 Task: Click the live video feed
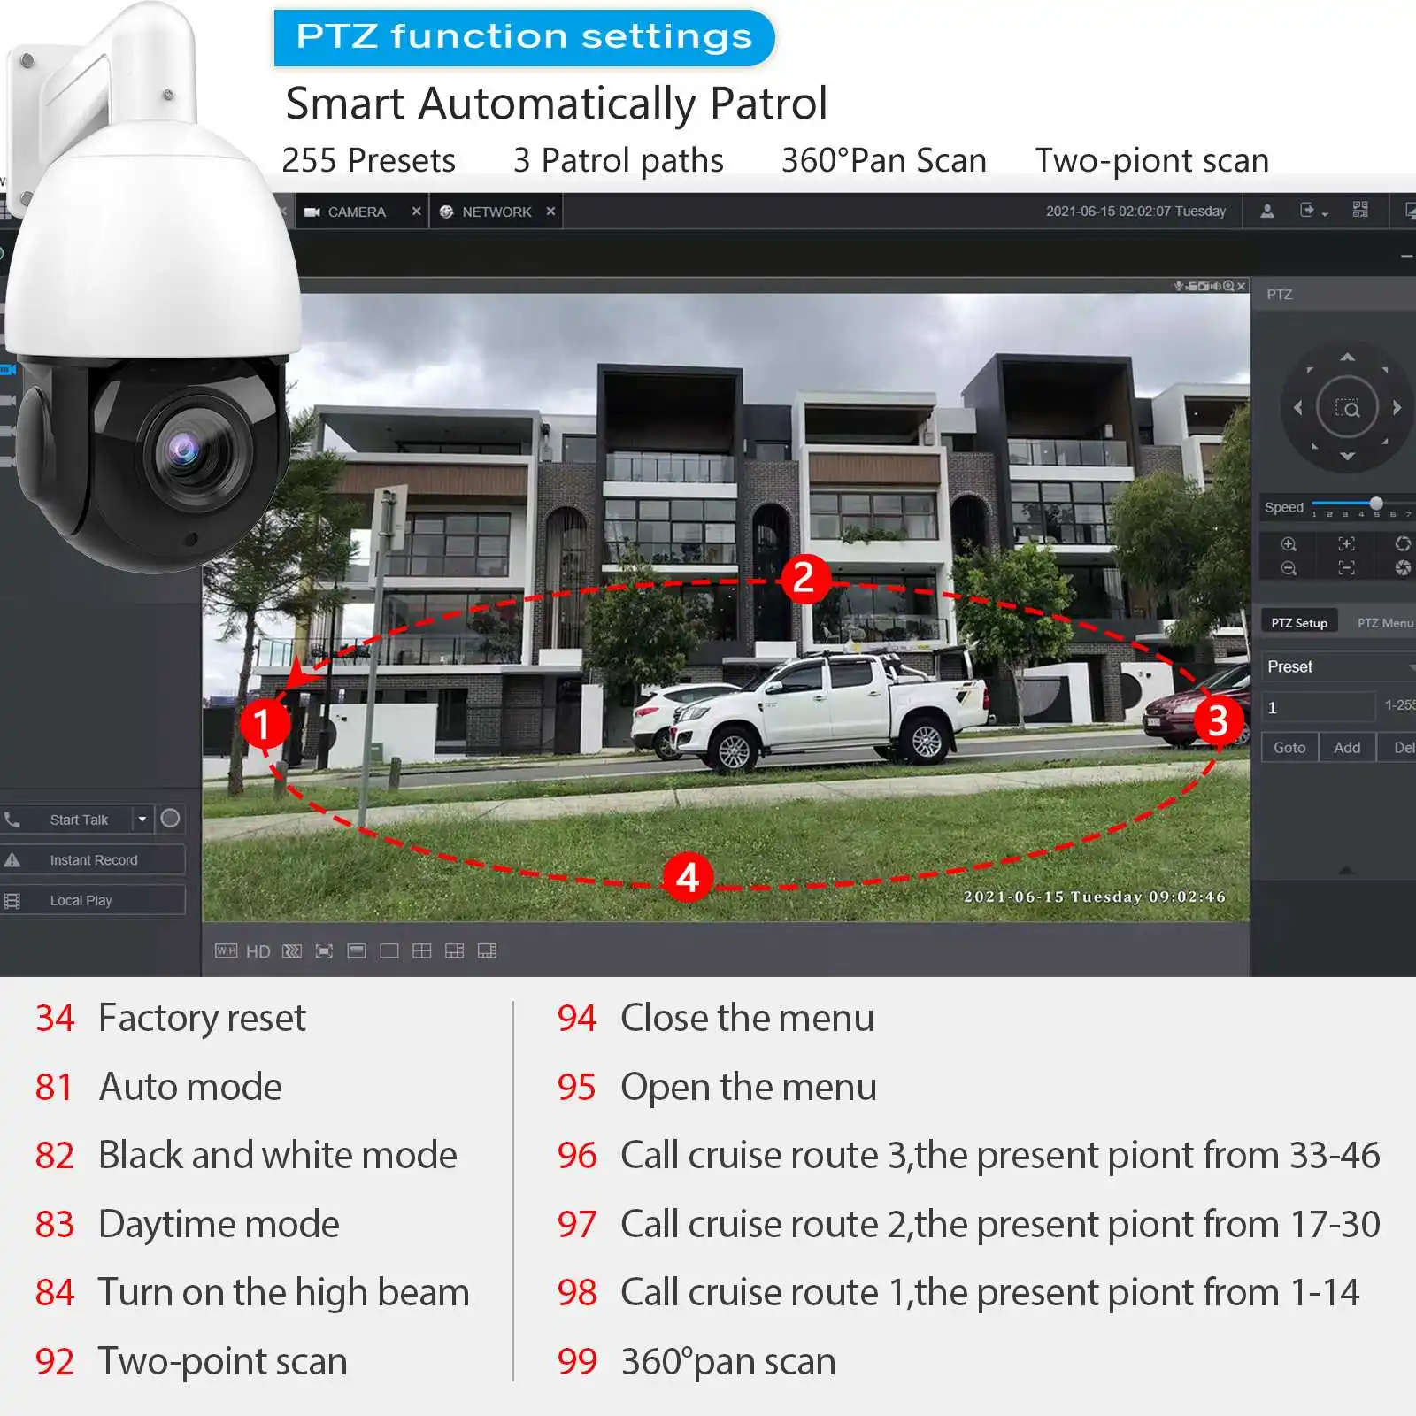726,608
